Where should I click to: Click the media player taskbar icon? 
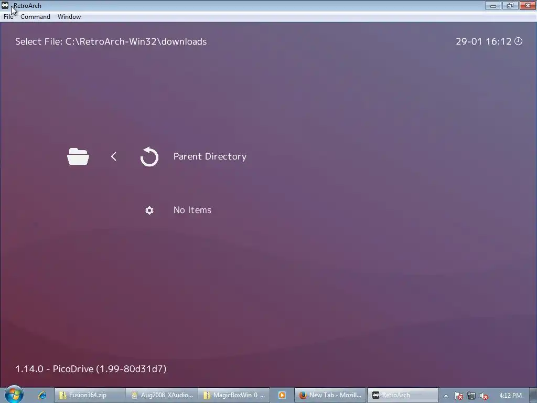click(x=282, y=395)
